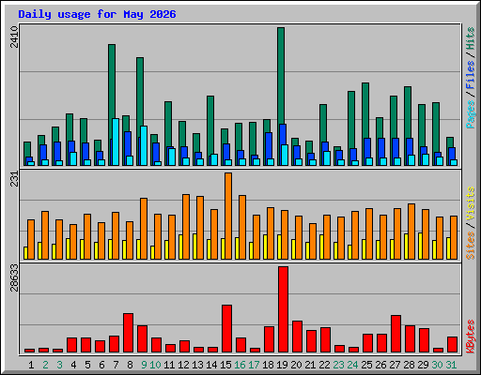The width and height of the screenshot is (481, 375).
Task: Click the 231 axis value
Action: (x=14, y=179)
